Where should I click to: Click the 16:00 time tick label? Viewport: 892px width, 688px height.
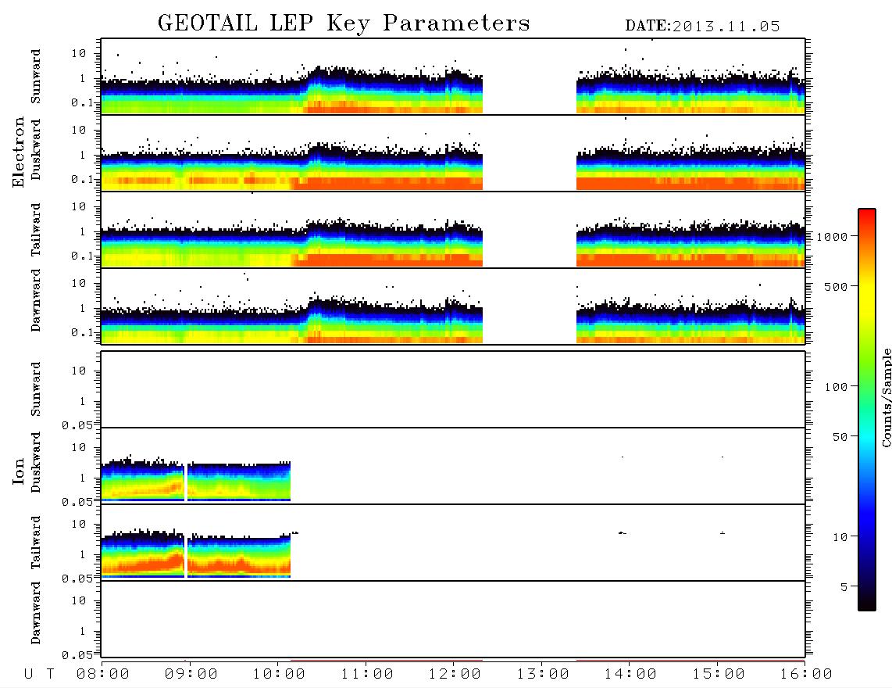pyautogui.click(x=806, y=674)
